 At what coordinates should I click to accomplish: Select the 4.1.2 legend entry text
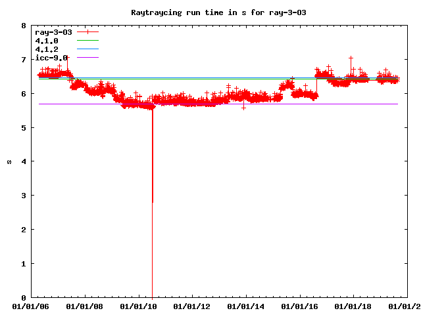[47, 49]
